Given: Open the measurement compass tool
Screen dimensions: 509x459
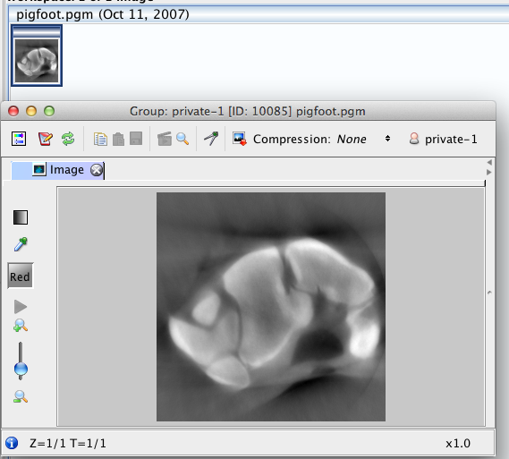Looking at the screenshot, I should pos(211,139).
